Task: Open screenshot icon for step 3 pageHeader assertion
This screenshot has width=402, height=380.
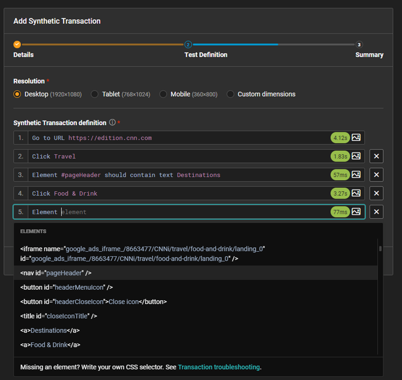Action: [x=356, y=175]
